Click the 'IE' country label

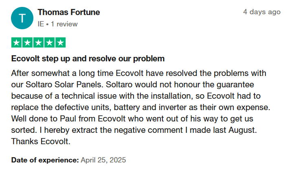pos(41,24)
